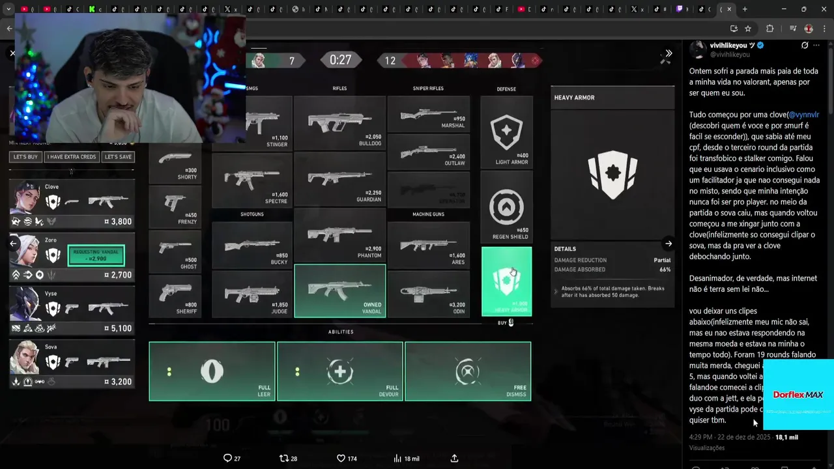Close the active browser tab
834x469 pixels.
729,9
